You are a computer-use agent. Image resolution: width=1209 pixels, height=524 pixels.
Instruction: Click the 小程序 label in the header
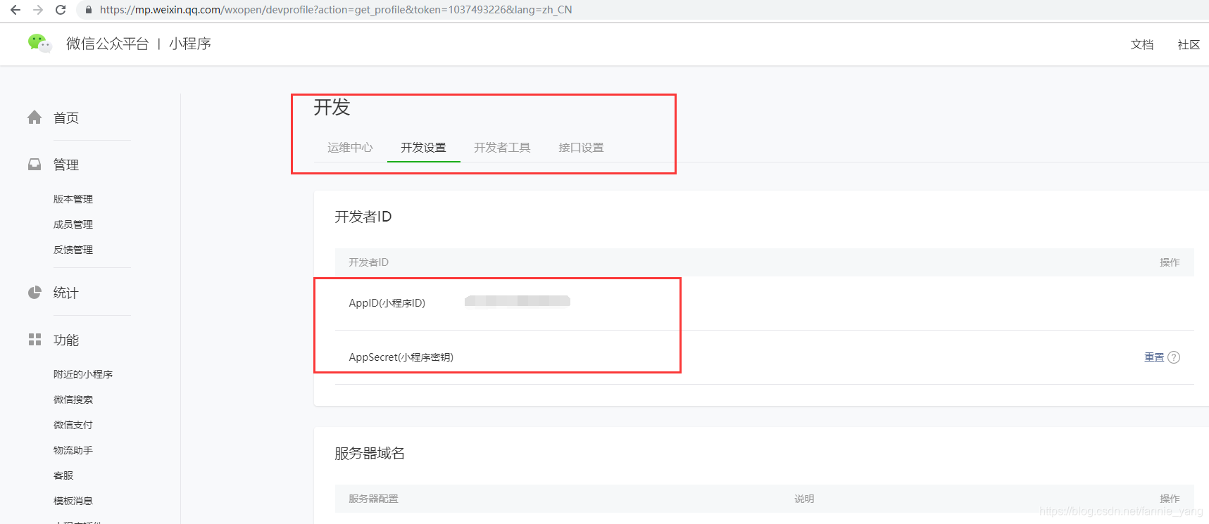point(190,44)
